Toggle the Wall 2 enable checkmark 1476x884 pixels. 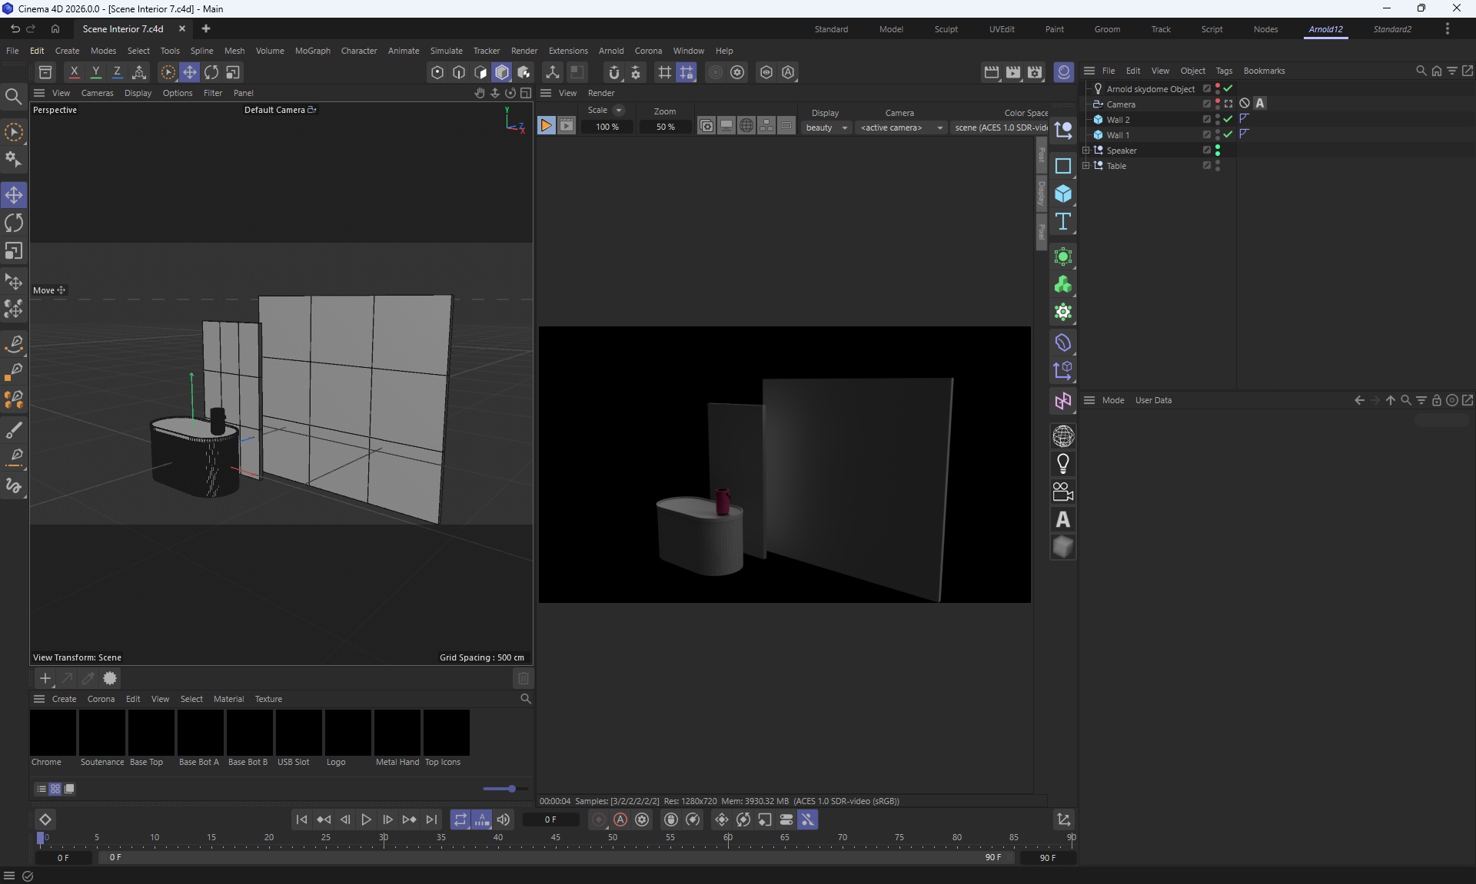point(1228,119)
